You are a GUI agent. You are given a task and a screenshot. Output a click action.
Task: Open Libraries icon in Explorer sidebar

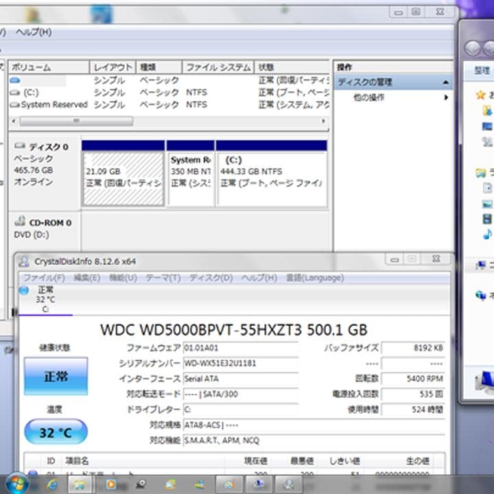[481, 173]
